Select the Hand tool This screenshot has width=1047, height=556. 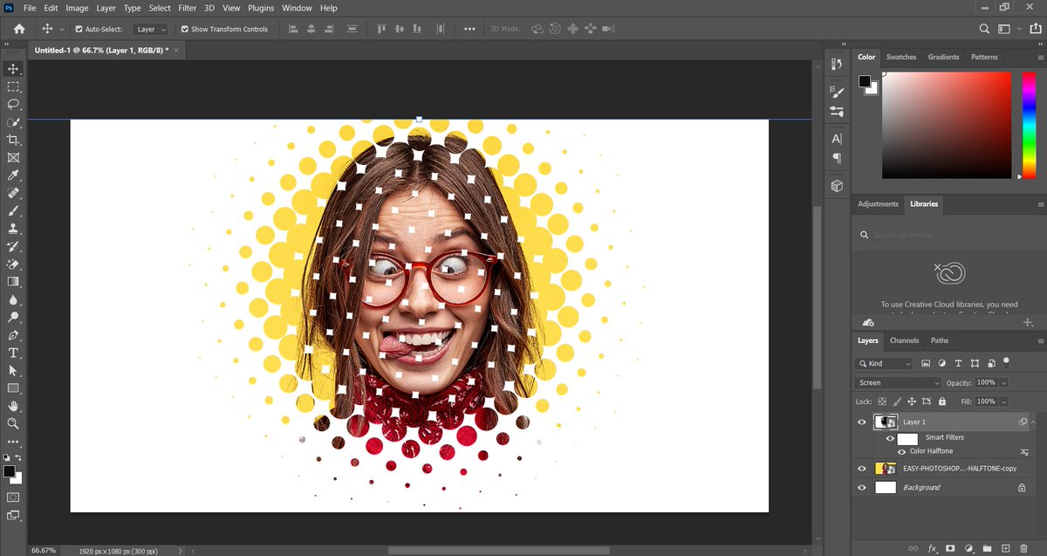[x=13, y=406]
